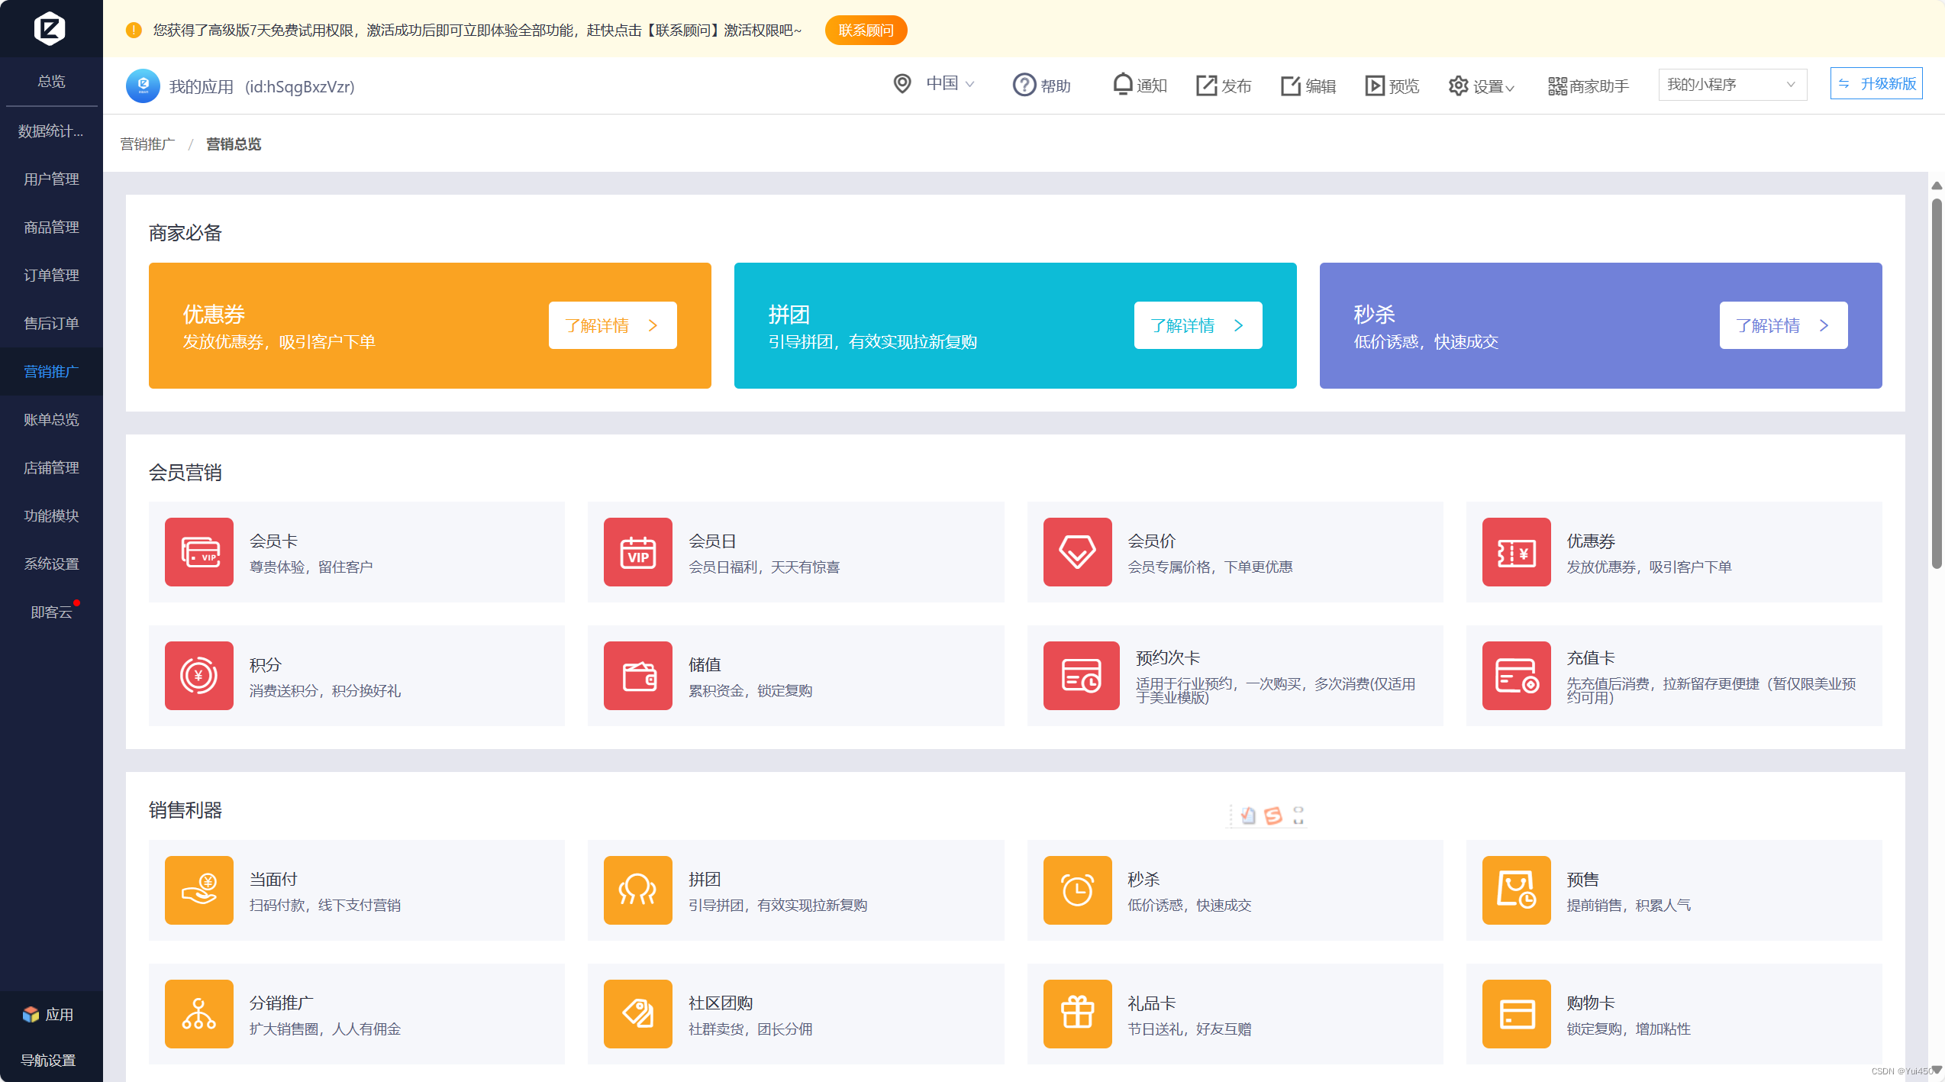
Task: Click the 升级新版 upgrade button
Action: coord(1876,84)
